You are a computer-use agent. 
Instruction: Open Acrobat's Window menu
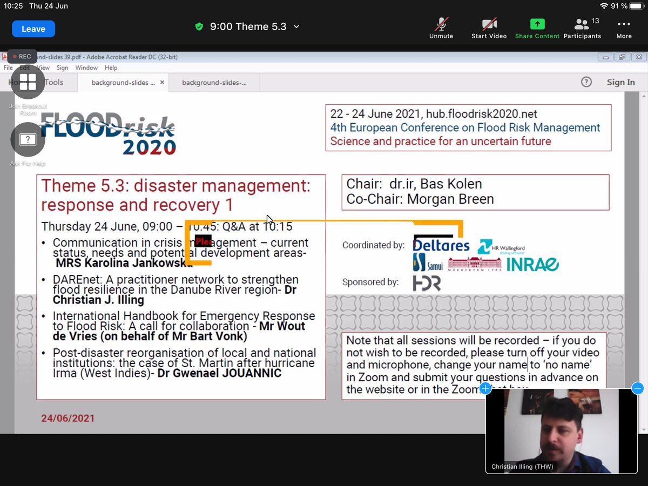(86, 67)
